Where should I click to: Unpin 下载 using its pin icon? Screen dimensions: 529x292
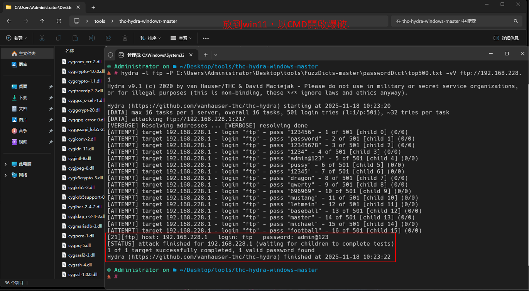coord(51,98)
